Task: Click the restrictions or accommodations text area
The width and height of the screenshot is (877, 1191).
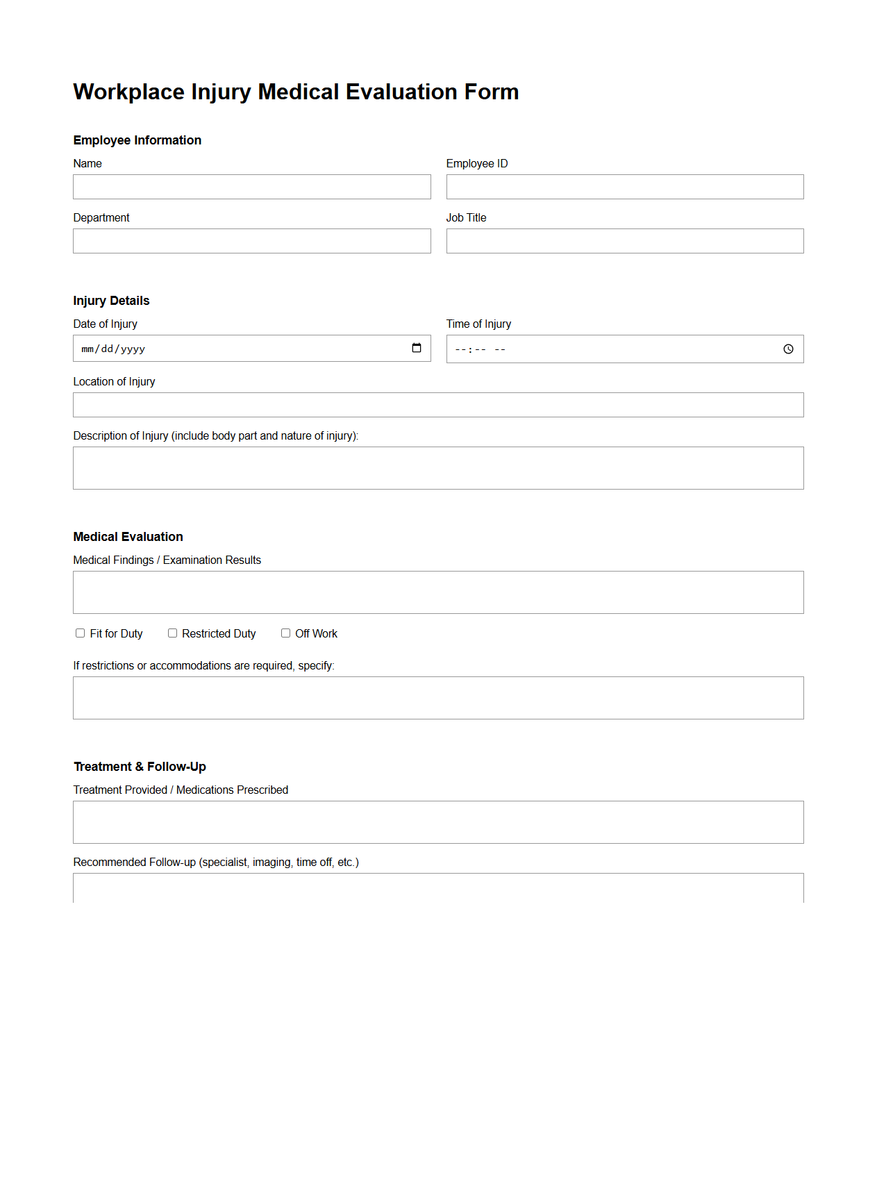Action: [438, 697]
